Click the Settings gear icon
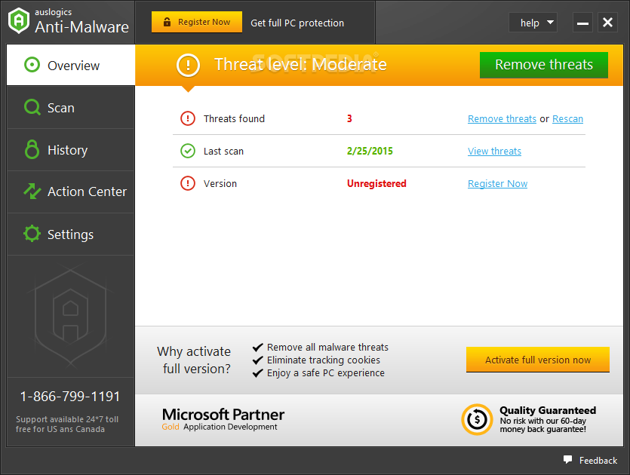Screen dimensions: 630x475 pos(32,234)
